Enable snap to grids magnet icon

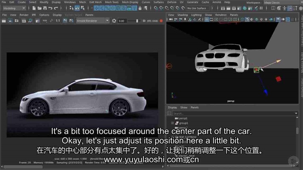(156, 8)
